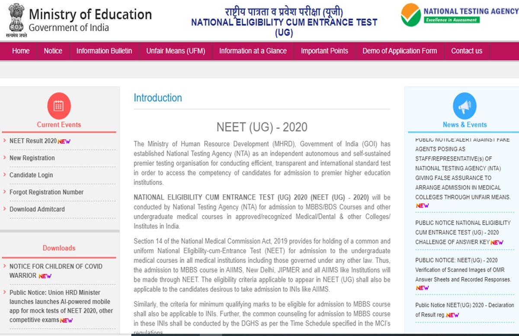
Task: Click the Introduction heading
Action: (x=158, y=98)
